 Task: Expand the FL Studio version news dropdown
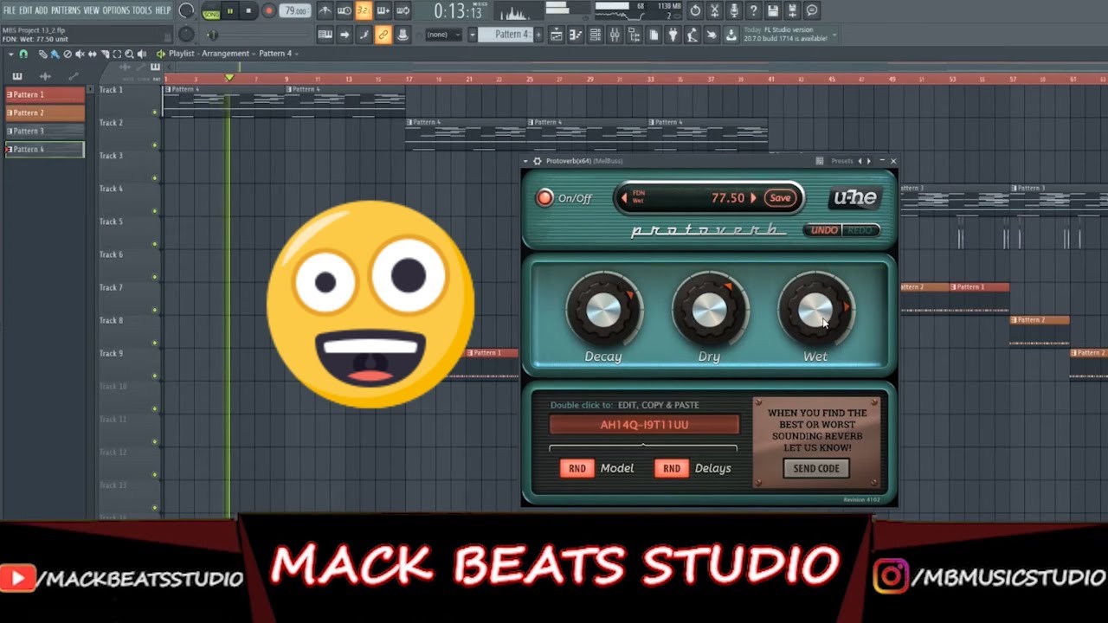pos(834,35)
